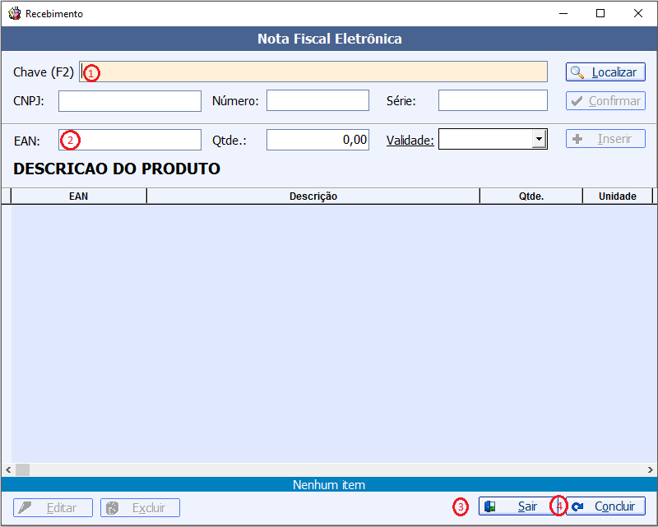Click the CNPJ text field
Screen dimensions: 658x527
coord(130,101)
